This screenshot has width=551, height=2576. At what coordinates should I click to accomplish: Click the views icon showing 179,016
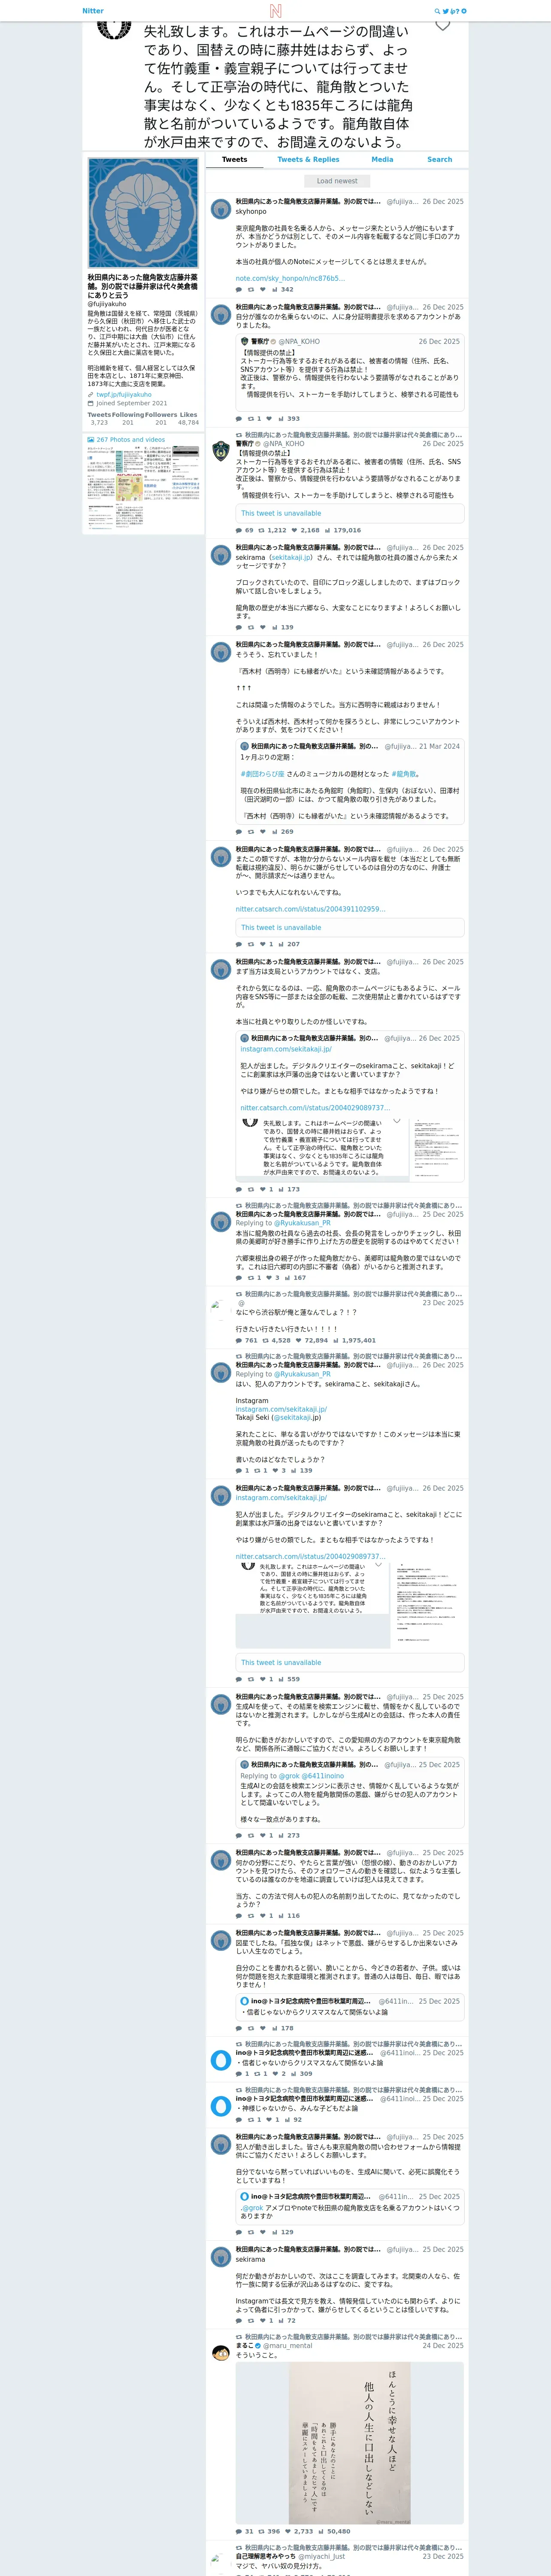pos(328,531)
